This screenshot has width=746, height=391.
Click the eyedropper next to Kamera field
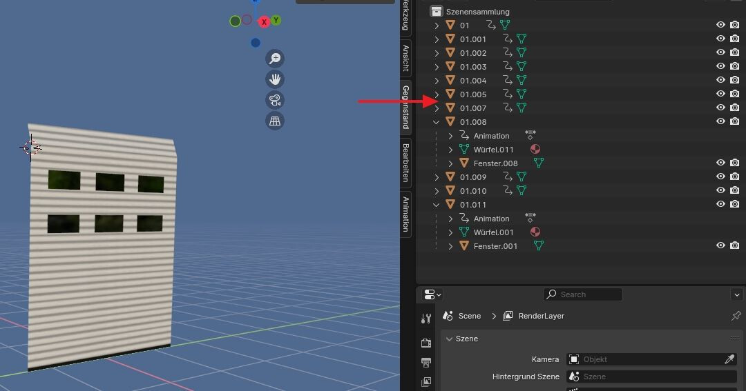click(729, 359)
